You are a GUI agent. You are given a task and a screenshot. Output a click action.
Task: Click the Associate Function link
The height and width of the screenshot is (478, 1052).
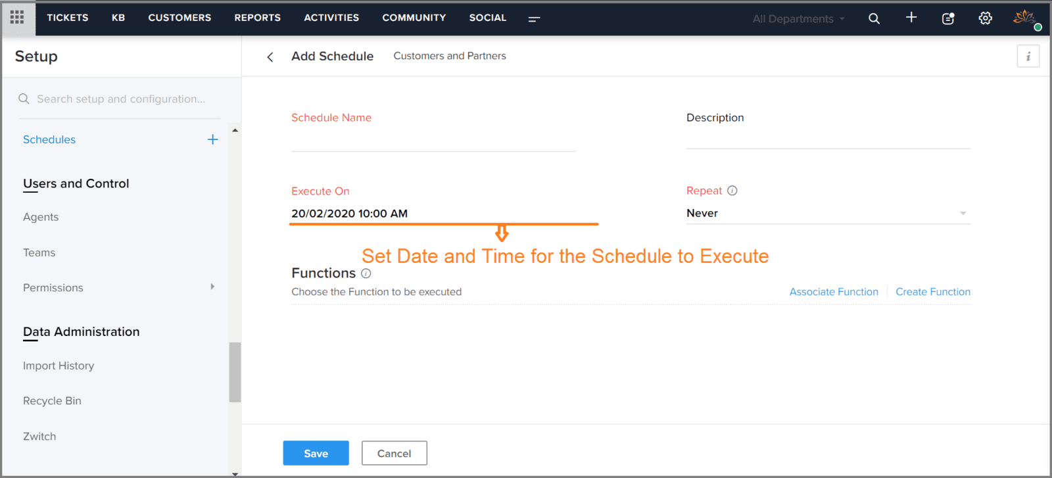pyautogui.click(x=834, y=292)
